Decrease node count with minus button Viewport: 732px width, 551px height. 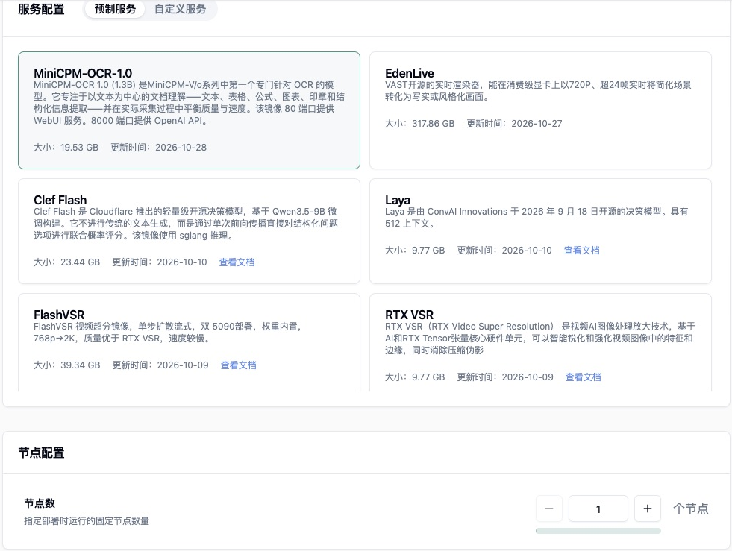(549, 509)
